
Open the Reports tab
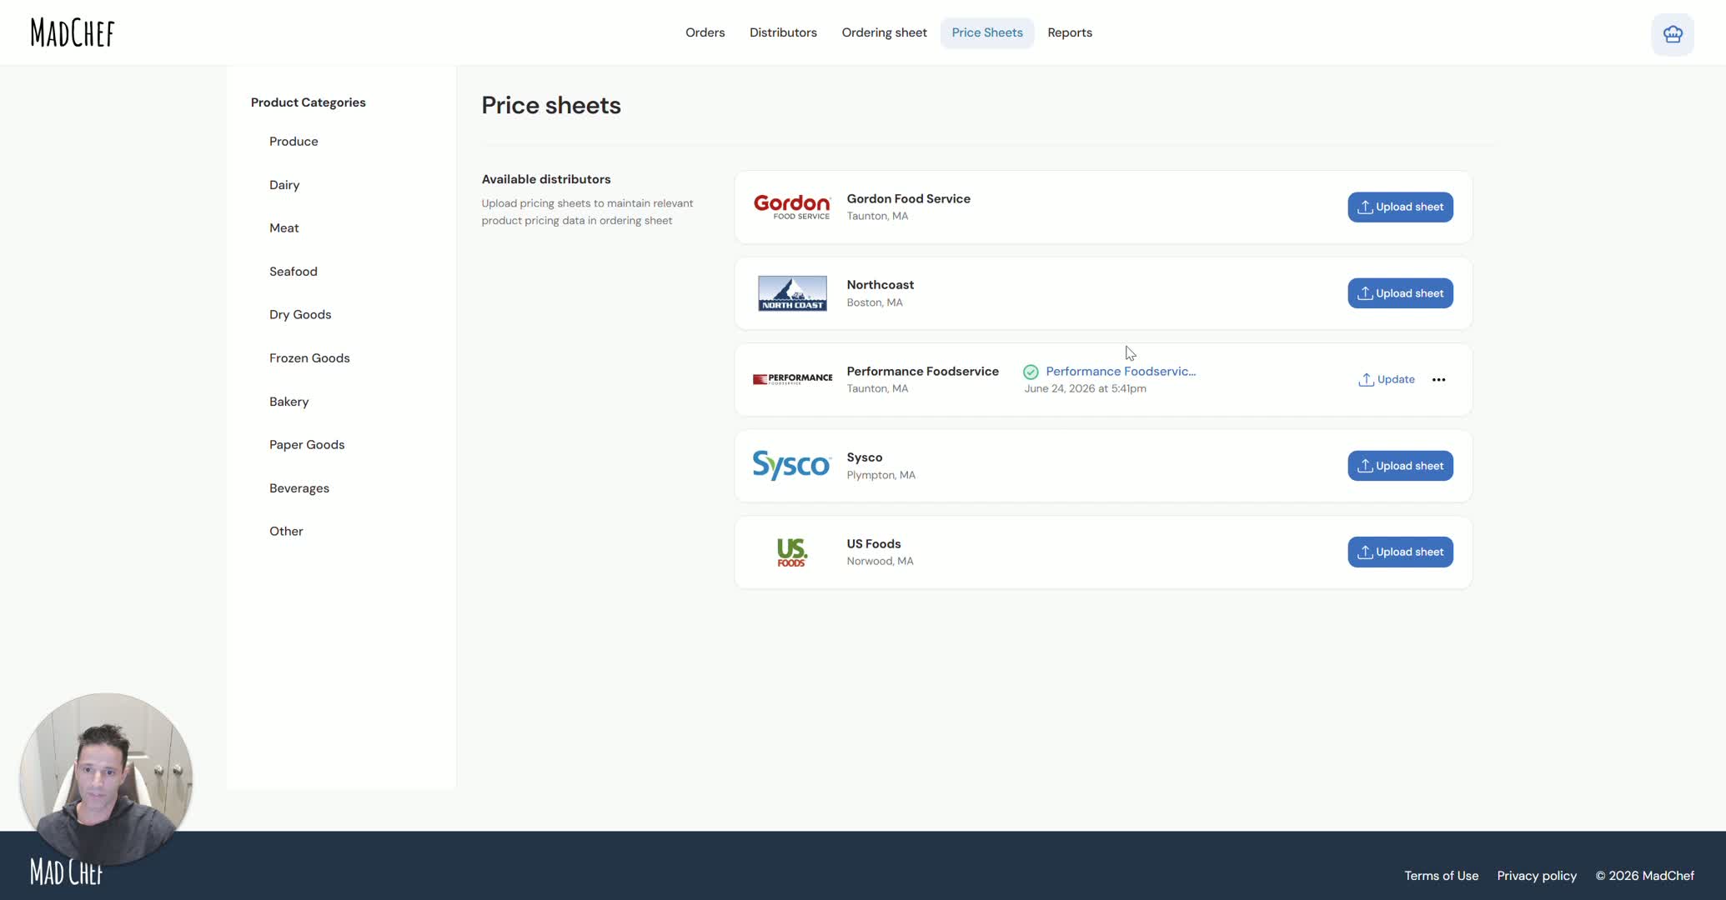pyautogui.click(x=1070, y=32)
